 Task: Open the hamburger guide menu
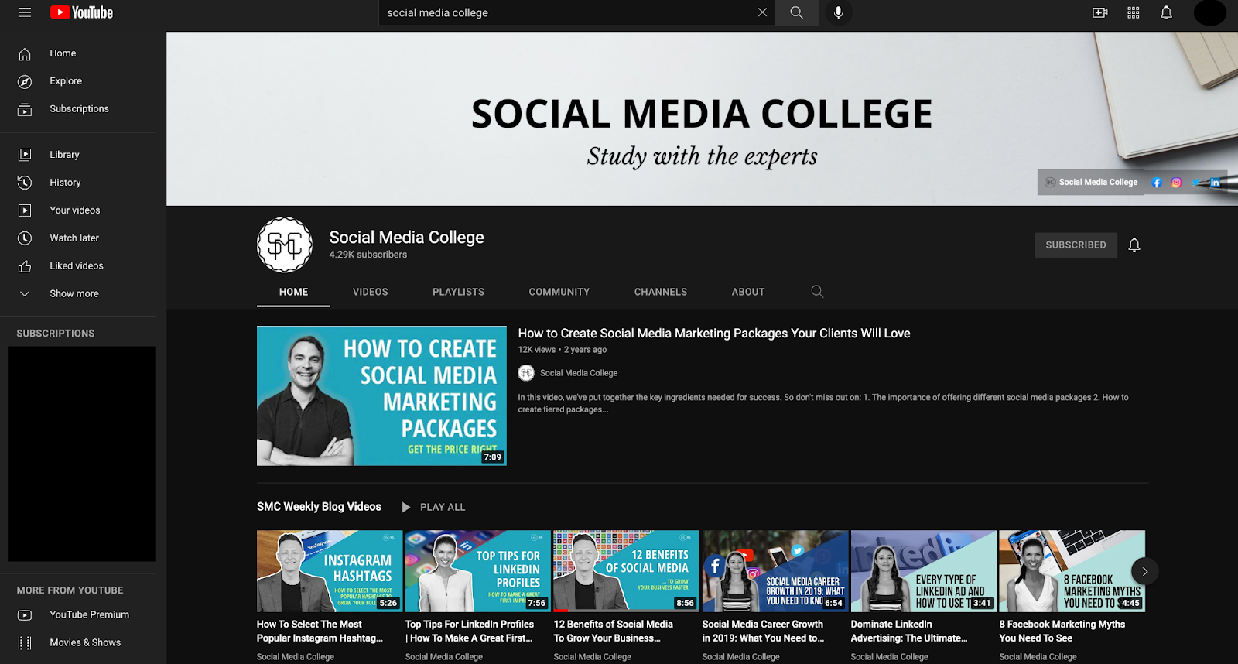25,12
